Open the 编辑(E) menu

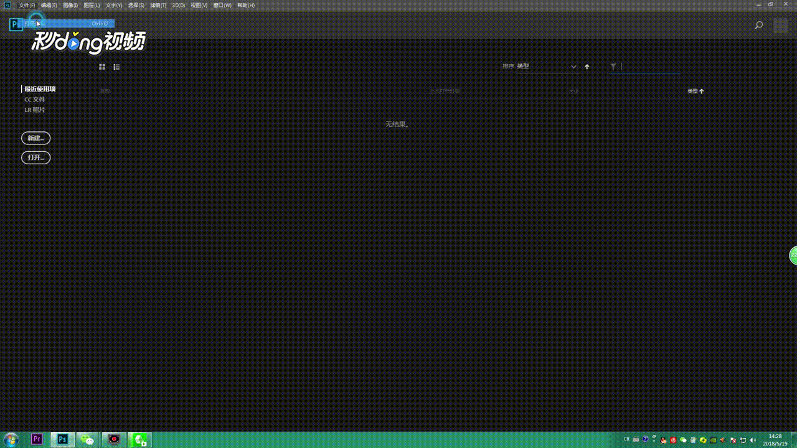tap(49, 5)
